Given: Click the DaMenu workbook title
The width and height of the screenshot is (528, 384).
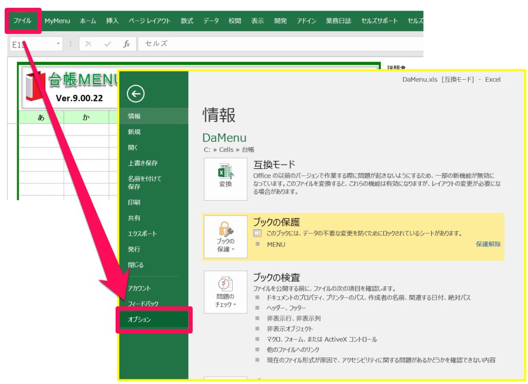Looking at the screenshot, I should pyautogui.click(x=224, y=138).
